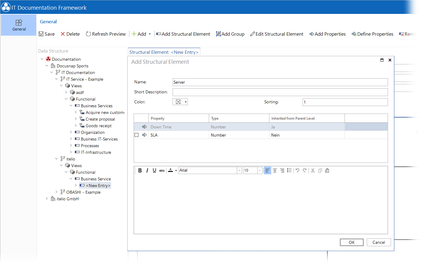Expand the asdf tree node
The height and width of the screenshot is (268, 426).
[66, 92]
